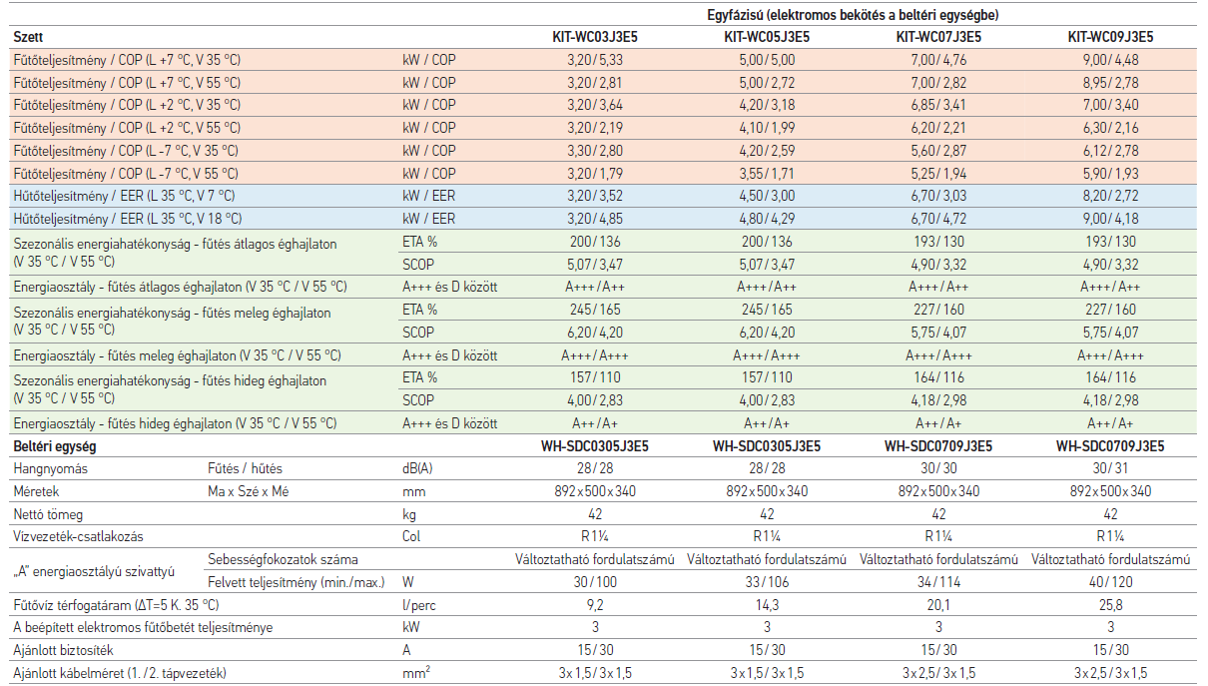The image size is (1208, 686).
Task: Select the 'Vízvezeték-csatlakozás' row label
Action: point(77,537)
